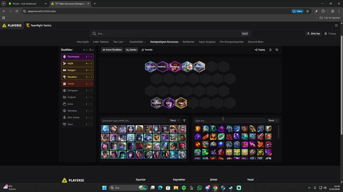Toggle İsimler name labels
Screen dimensions: 343x192
point(132,50)
